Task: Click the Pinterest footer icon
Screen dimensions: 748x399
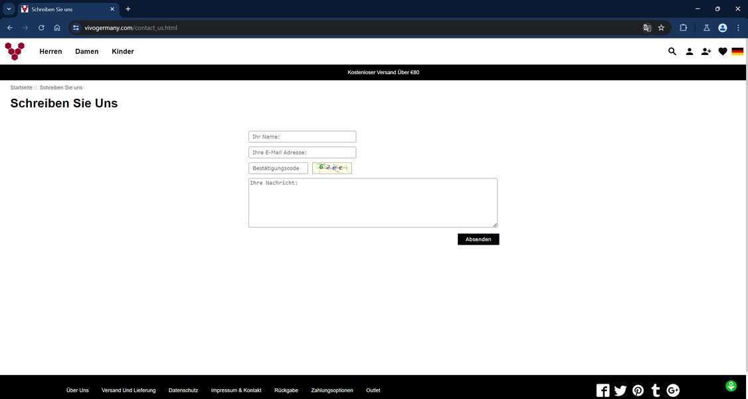Action: [x=638, y=390]
